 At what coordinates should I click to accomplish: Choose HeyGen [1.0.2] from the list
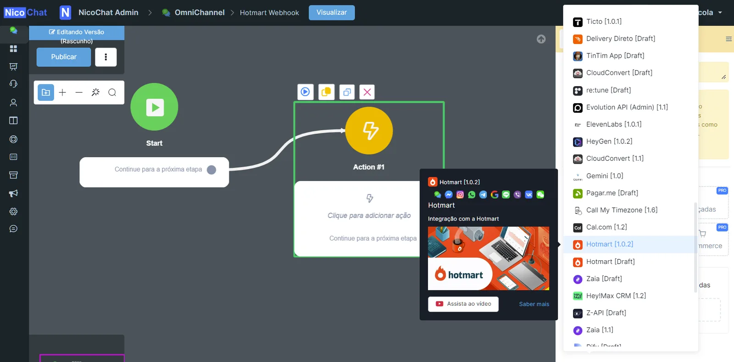coord(631,142)
